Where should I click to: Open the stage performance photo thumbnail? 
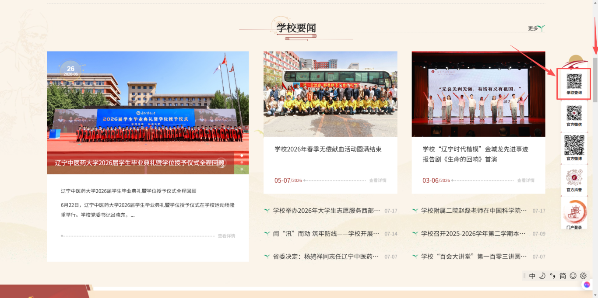click(478, 94)
